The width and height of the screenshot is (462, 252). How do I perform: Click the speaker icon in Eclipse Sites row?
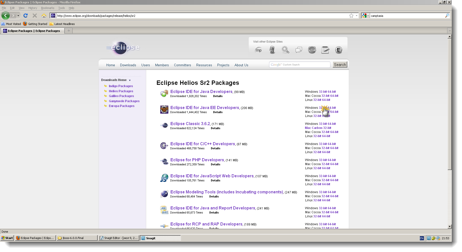tap(312, 50)
